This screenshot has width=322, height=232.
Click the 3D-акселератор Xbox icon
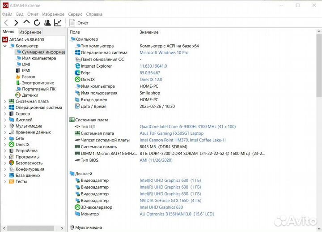[x=77, y=207]
